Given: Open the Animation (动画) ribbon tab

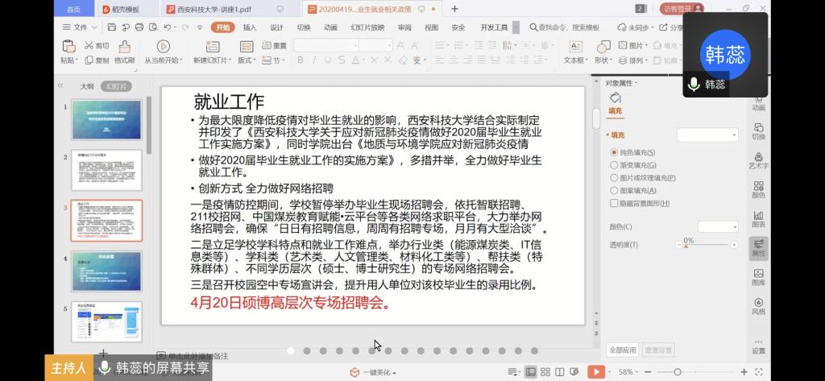Looking at the screenshot, I should [330, 27].
